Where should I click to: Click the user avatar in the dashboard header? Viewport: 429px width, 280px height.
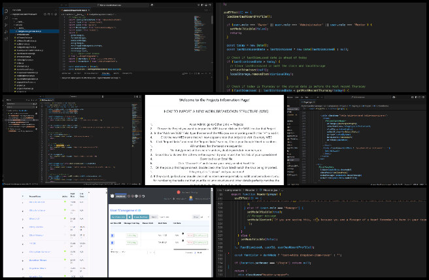[x=191, y=198]
